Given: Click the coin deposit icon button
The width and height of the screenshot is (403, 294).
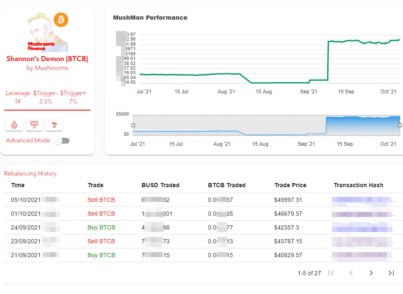Looking at the screenshot, I should coord(14,125).
